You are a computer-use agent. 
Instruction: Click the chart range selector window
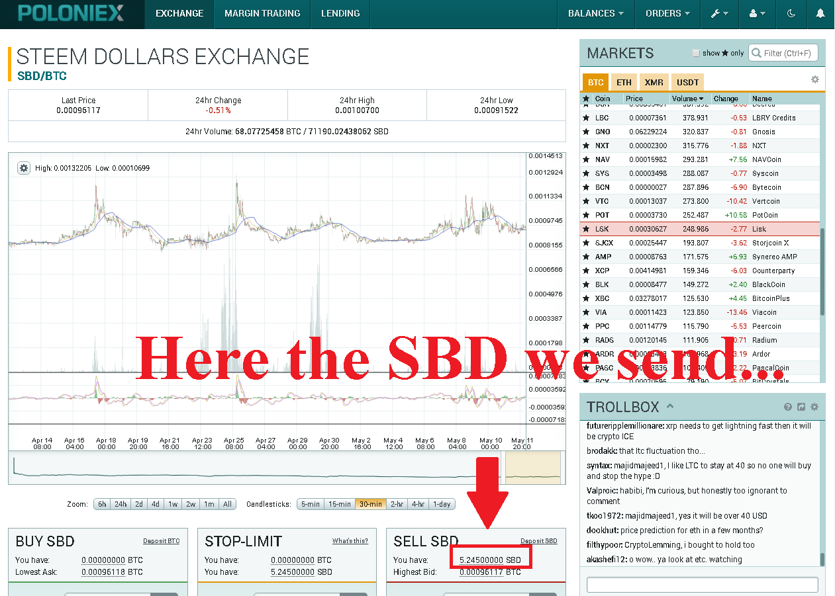coord(533,467)
